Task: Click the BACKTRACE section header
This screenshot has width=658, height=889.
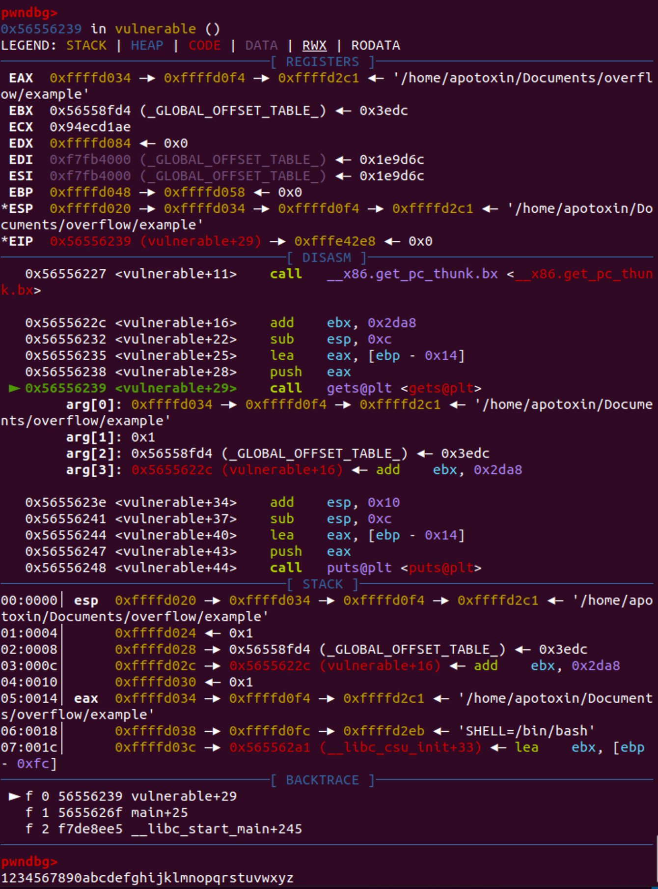Action: [322, 780]
